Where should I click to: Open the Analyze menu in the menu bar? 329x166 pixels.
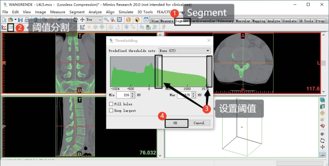[95, 12]
